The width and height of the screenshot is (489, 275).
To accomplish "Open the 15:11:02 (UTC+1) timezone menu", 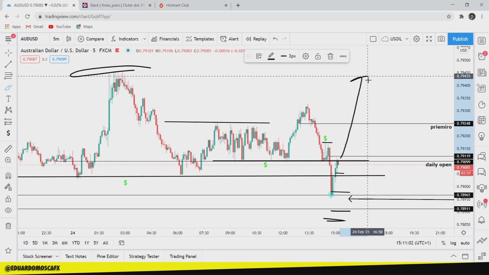I will tap(413, 243).
